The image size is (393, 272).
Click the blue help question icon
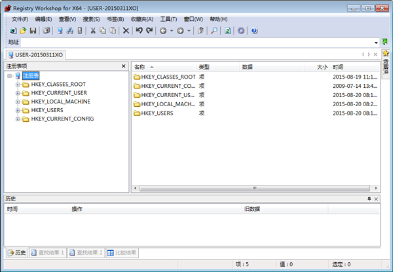tap(254, 31)
